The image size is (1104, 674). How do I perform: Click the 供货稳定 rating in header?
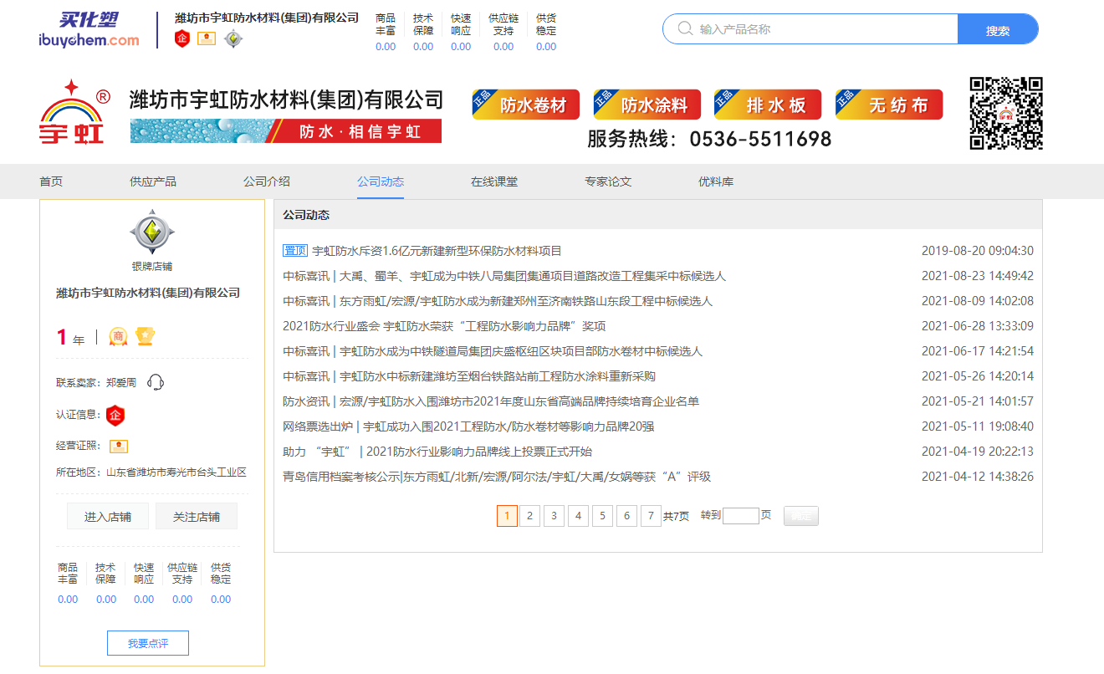(x=546, y=32)
